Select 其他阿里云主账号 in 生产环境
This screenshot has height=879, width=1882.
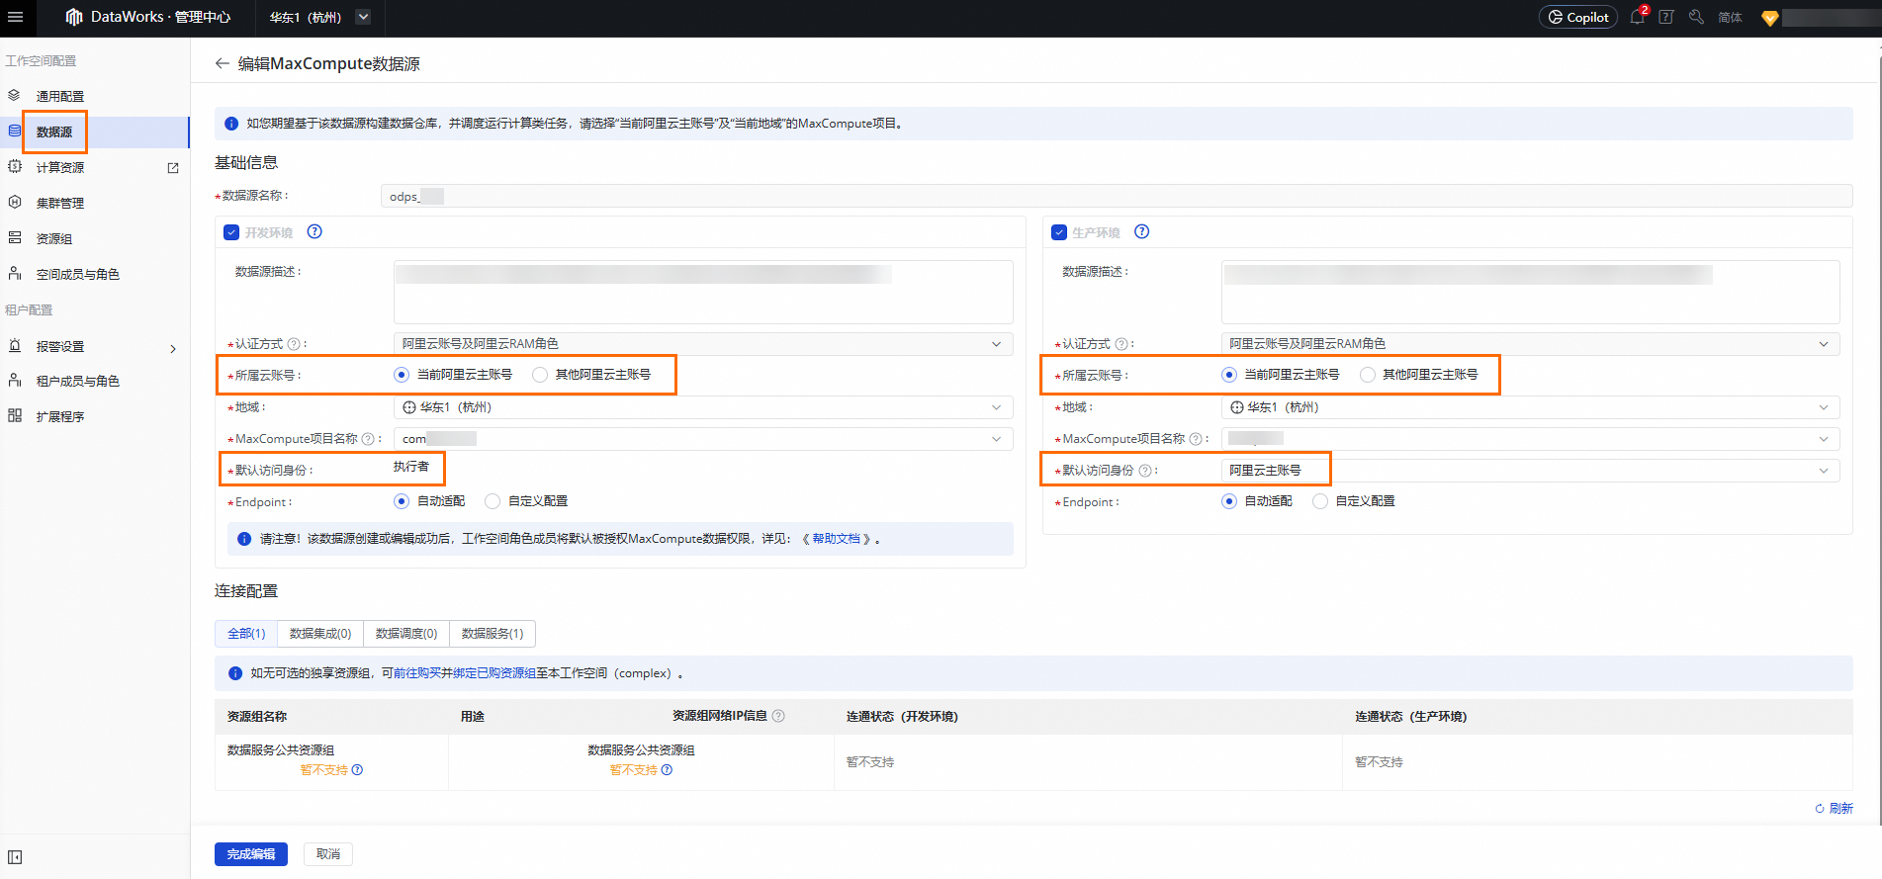point(1367,375)
